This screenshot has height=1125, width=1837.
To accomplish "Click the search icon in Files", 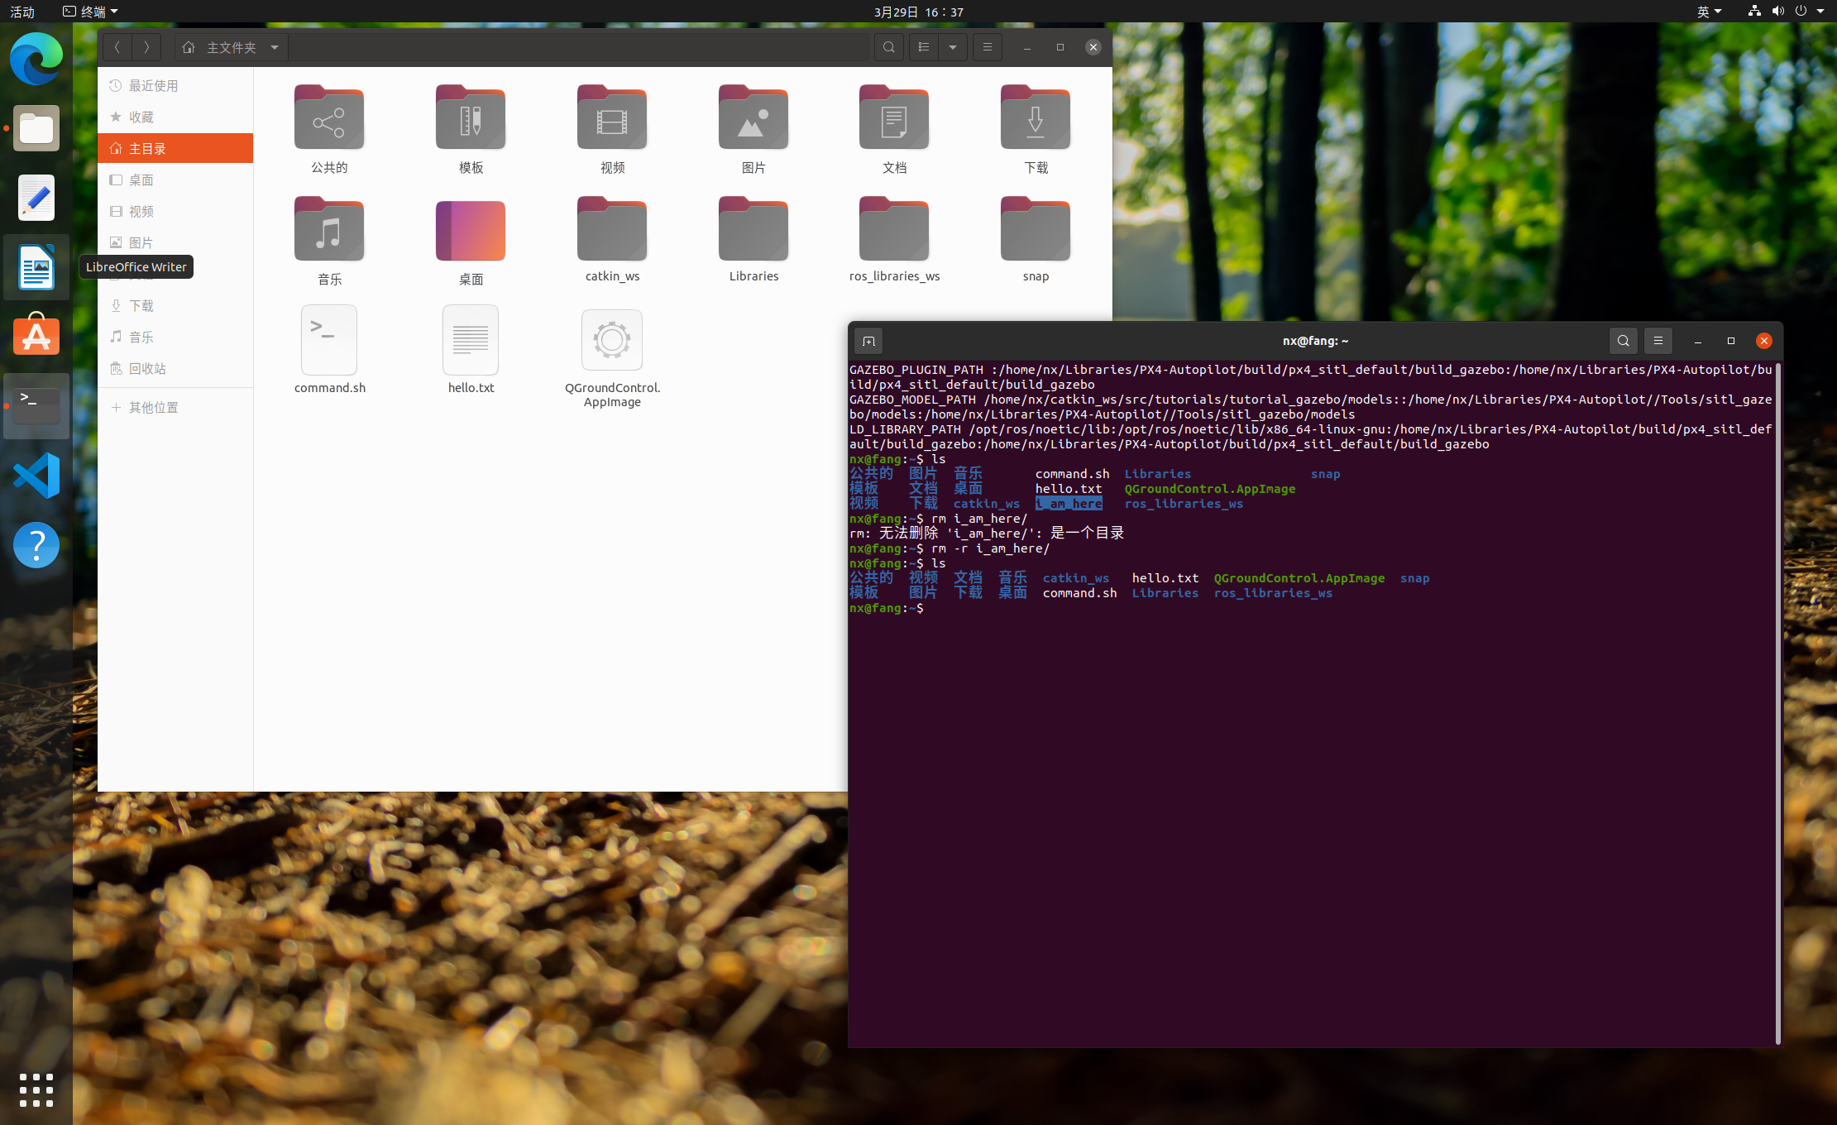I will tap(889, 47).
